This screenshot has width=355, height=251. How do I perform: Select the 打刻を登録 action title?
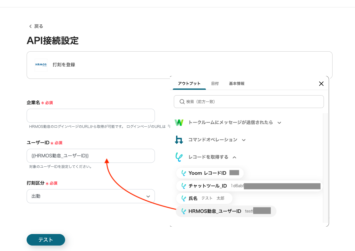64,65
